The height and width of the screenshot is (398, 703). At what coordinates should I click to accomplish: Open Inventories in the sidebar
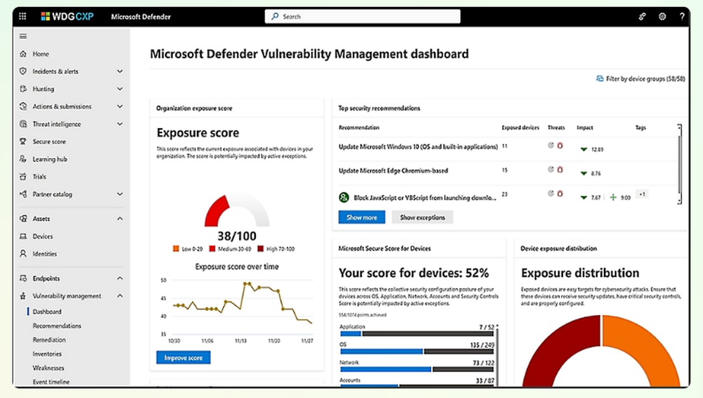click(x=47, y=354)
